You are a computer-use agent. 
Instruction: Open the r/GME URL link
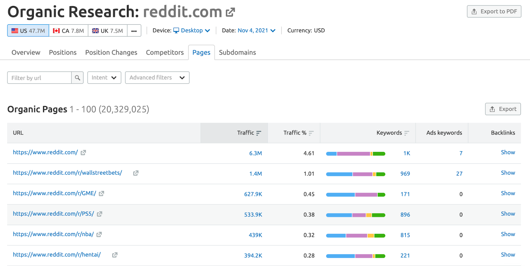55,193
